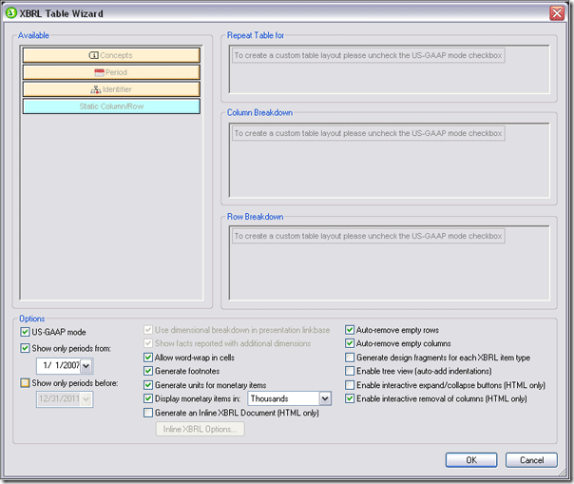Click Cancel to dismiss the wizard
Image resolution: width=574 pixels, height=484 pixels.
pyautogui.click(x=531, y=460)
